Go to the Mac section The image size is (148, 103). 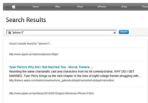(x=58, y=7)
